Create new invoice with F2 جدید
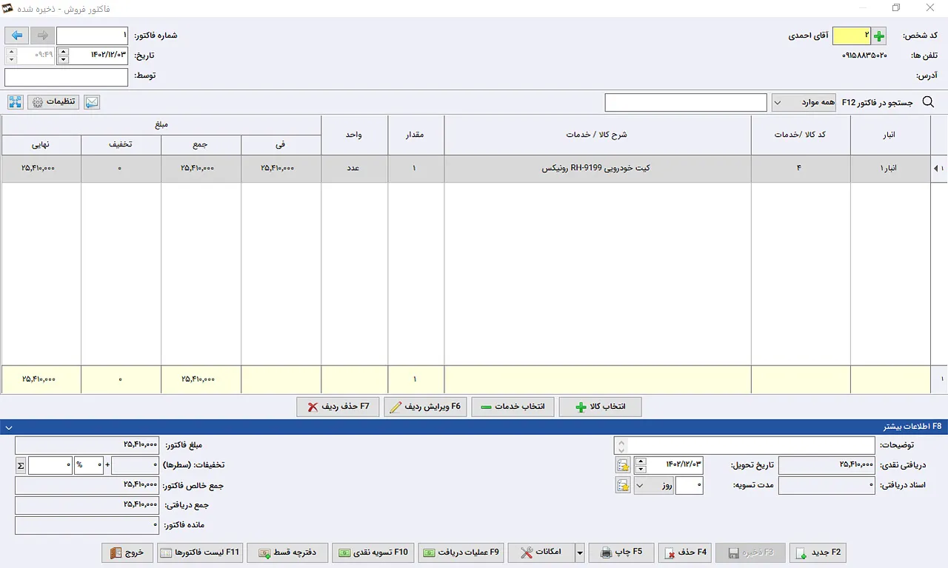Viewport: 948px width, 568px height. coord(818,552)
